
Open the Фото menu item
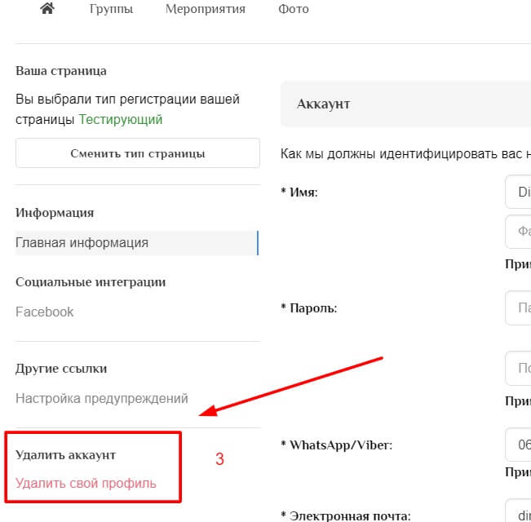pyautogui.click(x=294, y=9)
